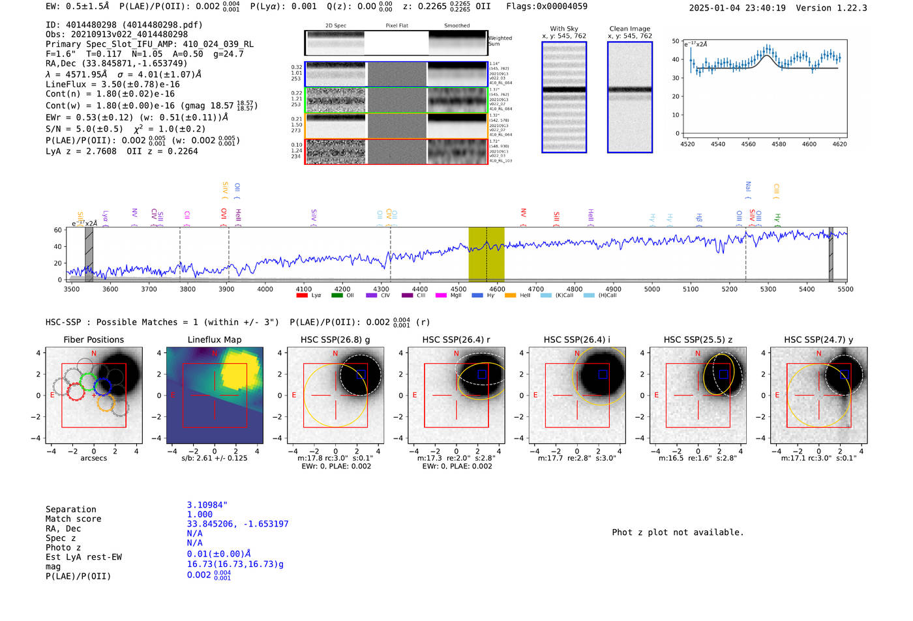Click the yellow highlighted emission-line region
This screenshot has width=913, height=621.
486,254
